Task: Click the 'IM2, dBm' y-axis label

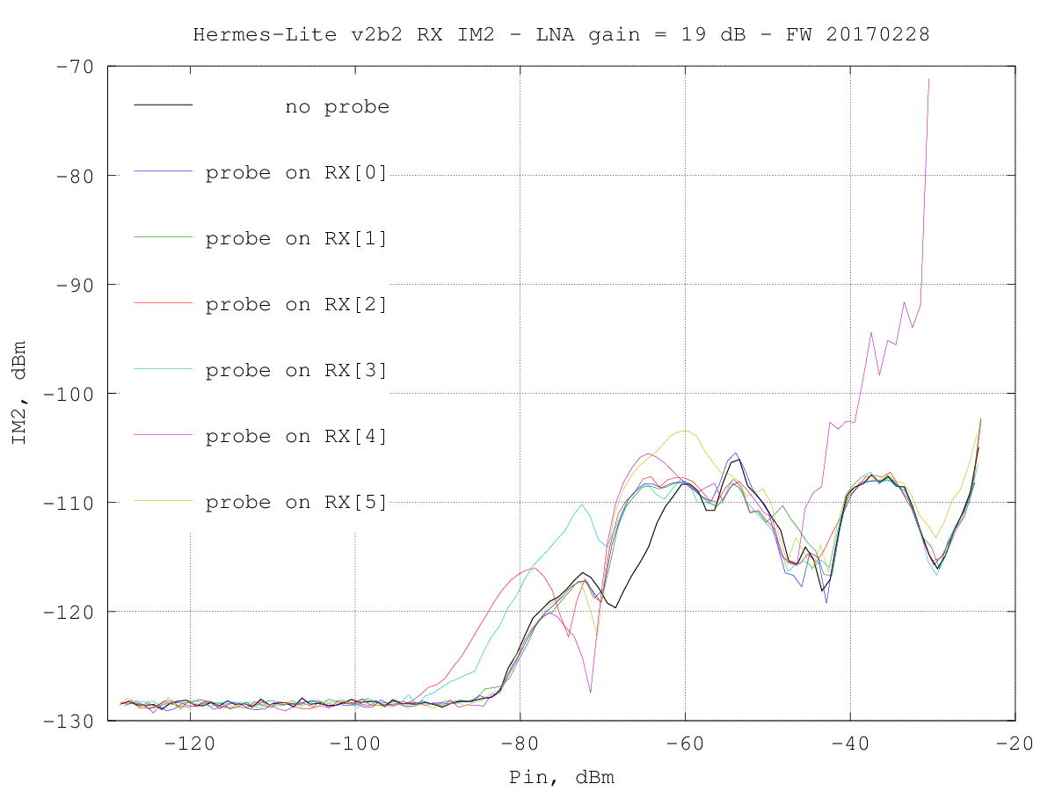Action: click(x=18, y=394)
